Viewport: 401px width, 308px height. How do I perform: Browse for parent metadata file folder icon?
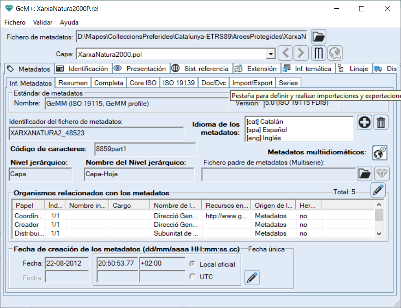point(364,174)
